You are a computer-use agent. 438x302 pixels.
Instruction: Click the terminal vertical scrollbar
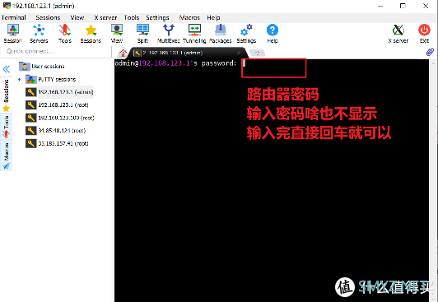[433, 180]
